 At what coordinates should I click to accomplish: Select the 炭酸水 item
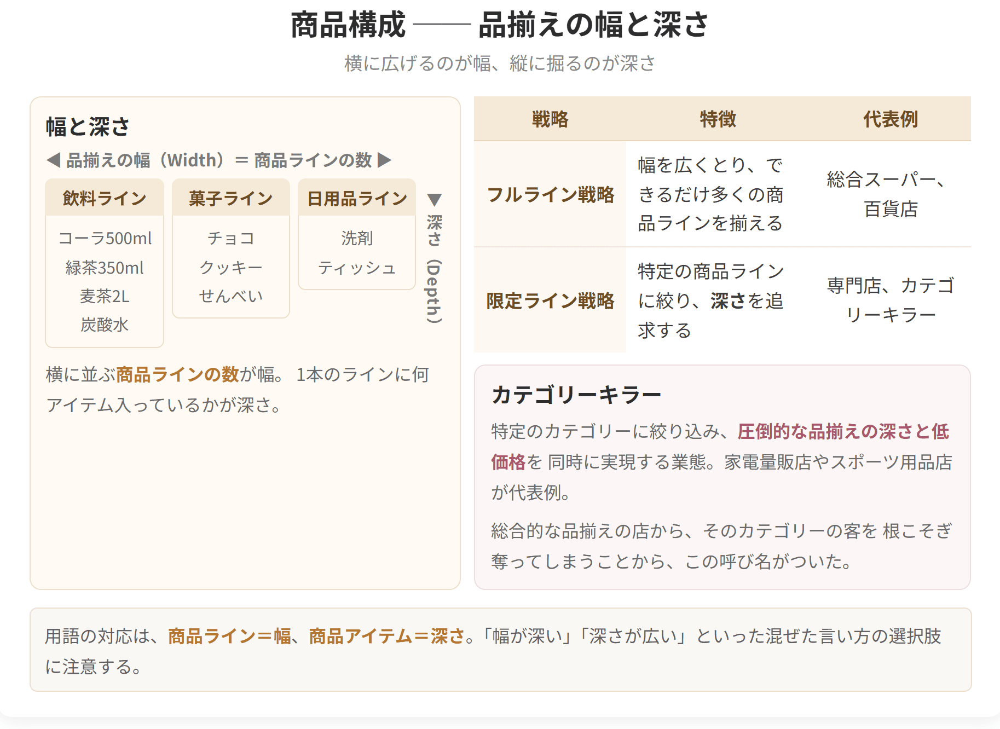(105, 325)
